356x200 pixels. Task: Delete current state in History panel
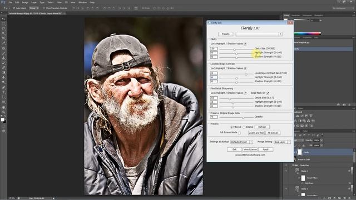(349, 104)
